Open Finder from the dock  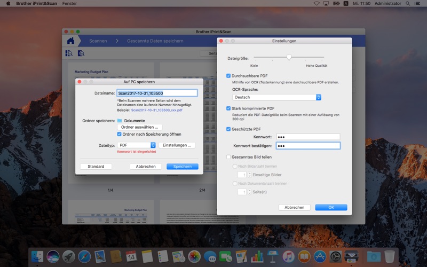click(37, 256)
